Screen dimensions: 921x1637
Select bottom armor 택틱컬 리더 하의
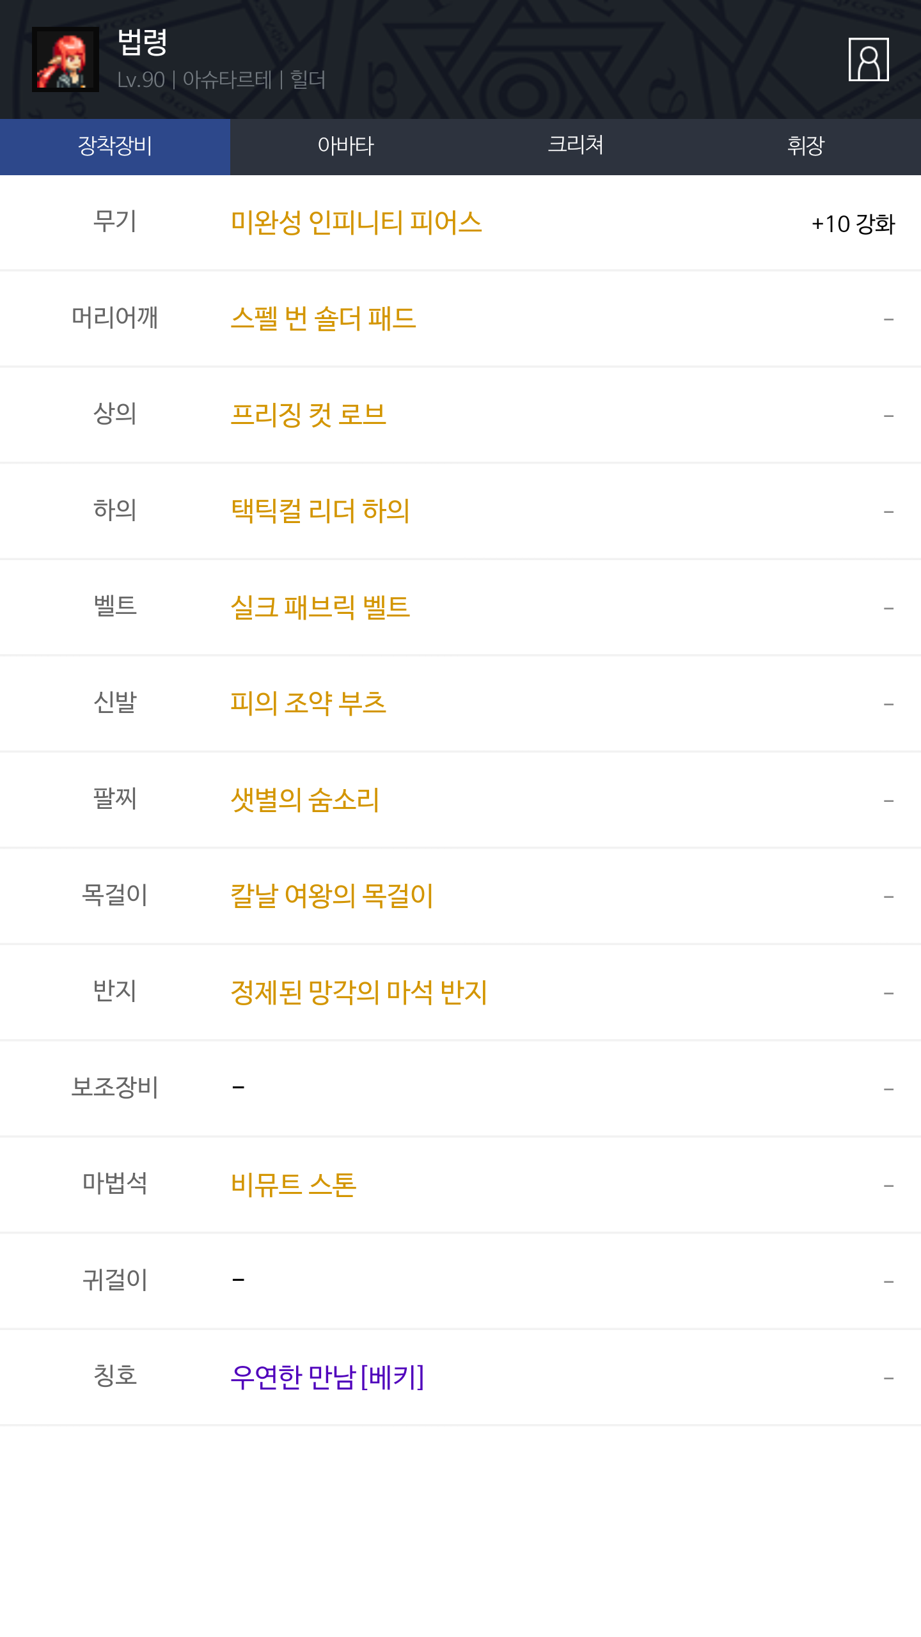pos(320,511)
